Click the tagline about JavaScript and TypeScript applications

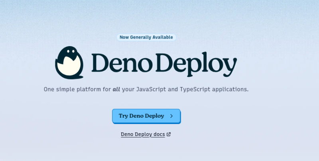pos(146,89)
